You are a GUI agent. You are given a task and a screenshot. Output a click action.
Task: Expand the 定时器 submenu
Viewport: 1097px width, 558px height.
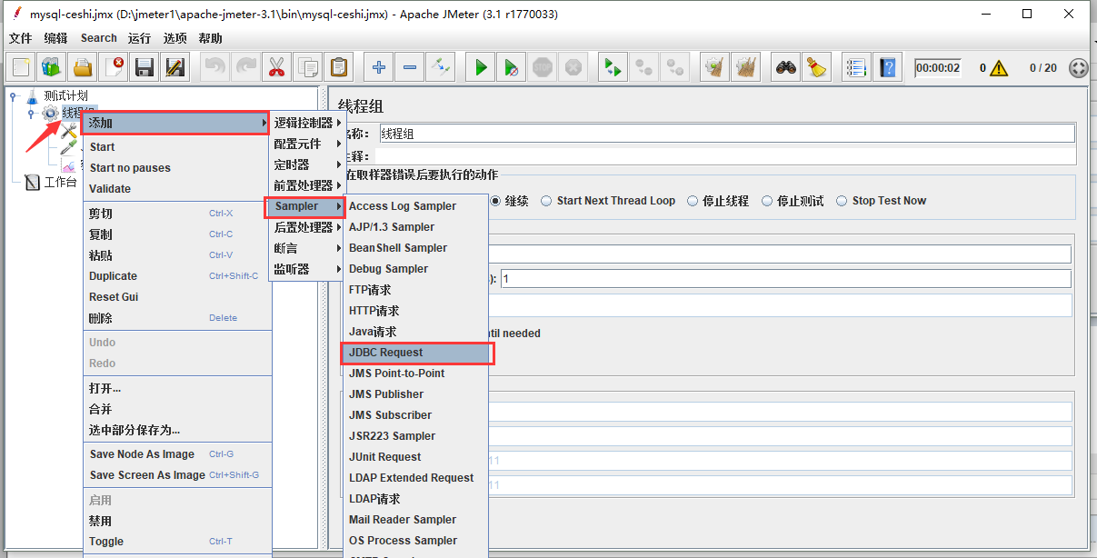point(307,164)
